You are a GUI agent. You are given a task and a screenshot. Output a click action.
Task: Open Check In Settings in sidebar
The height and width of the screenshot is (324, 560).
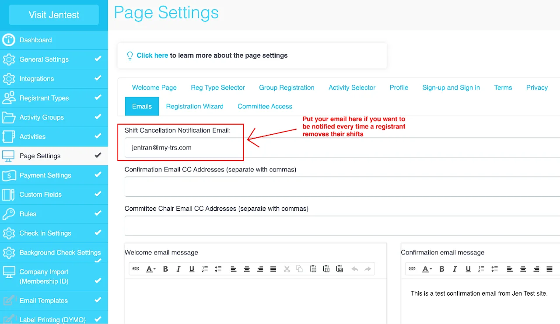(x=54, y=233)
